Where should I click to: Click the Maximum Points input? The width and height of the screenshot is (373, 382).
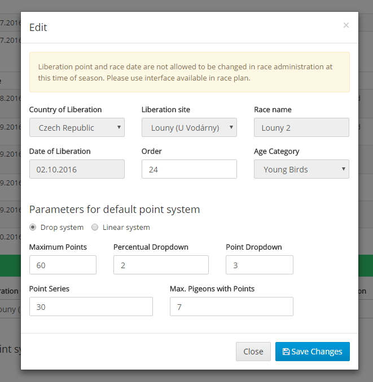click(63, 265)
